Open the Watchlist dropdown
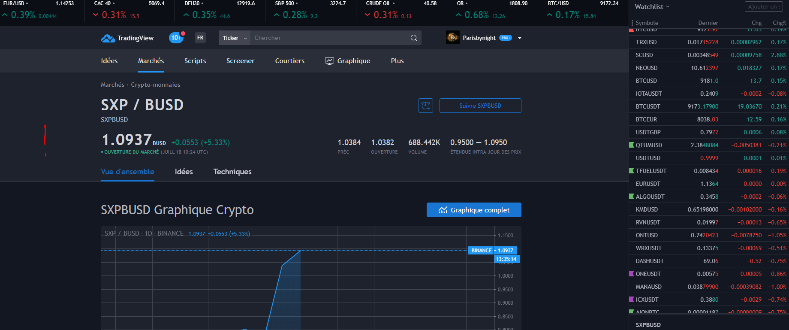The width and height of the screenshot is (789, 330). pyautogui.click(x=652, y=7)
